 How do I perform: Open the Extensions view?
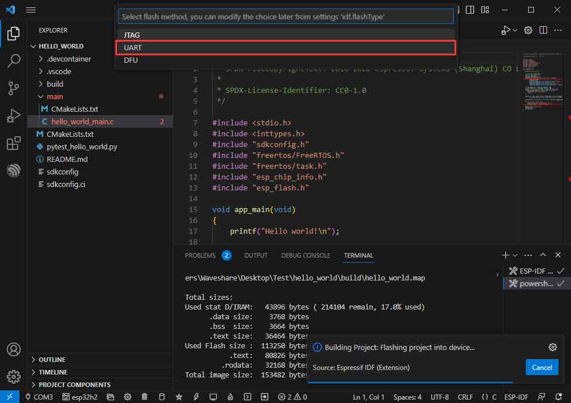tap(14, 143)
